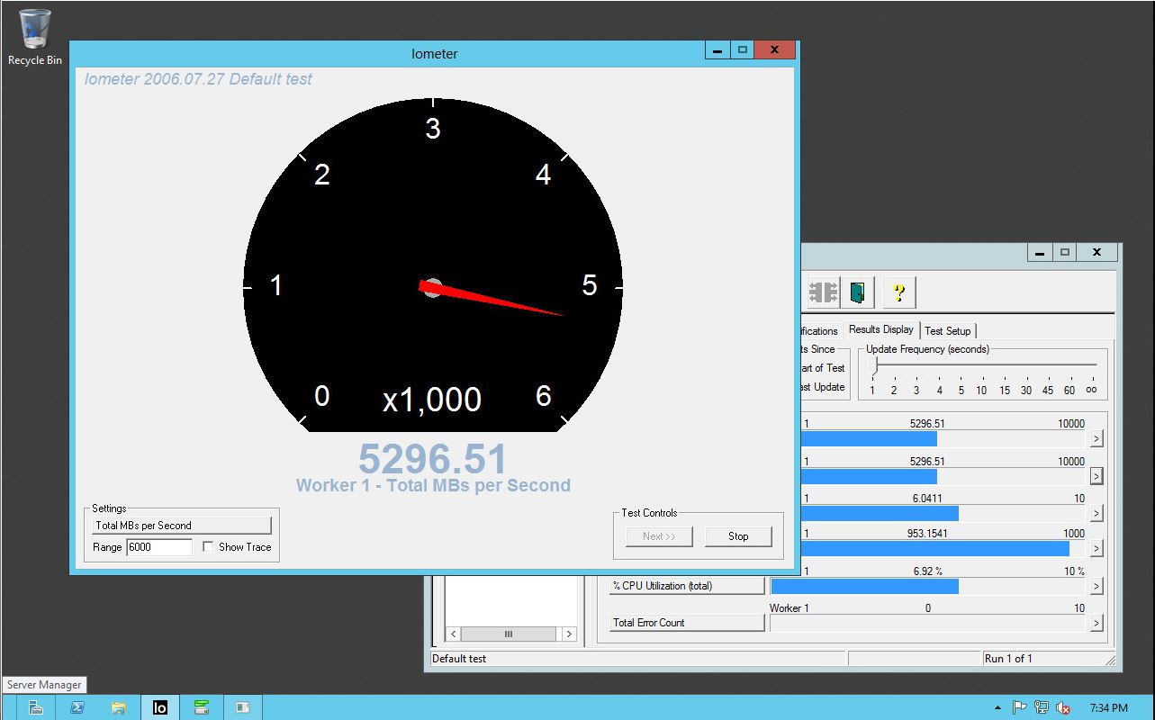Select the Iometer taskbar button

coord(159,707)
